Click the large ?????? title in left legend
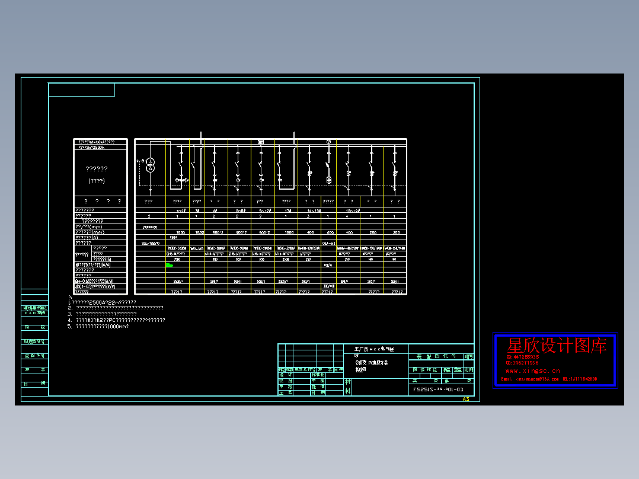The width and height of the screenshot is (639, 479). tap(97, 169)
